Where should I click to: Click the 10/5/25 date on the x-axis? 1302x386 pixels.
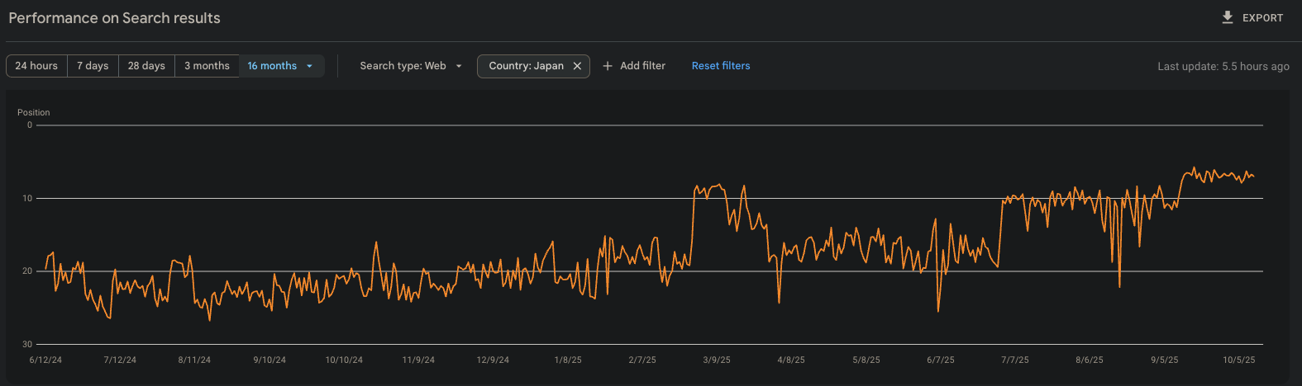[x=1238, y=360]
